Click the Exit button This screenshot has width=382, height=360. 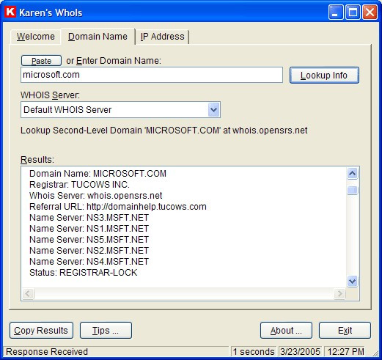(x=345, y=331)
